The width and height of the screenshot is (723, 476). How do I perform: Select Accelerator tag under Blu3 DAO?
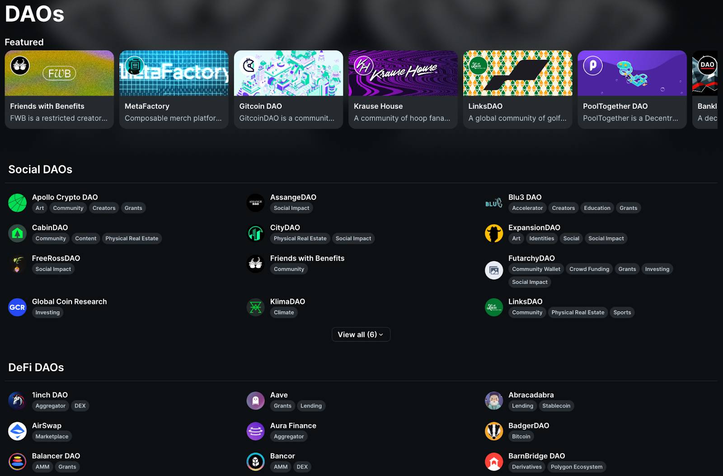527,208
